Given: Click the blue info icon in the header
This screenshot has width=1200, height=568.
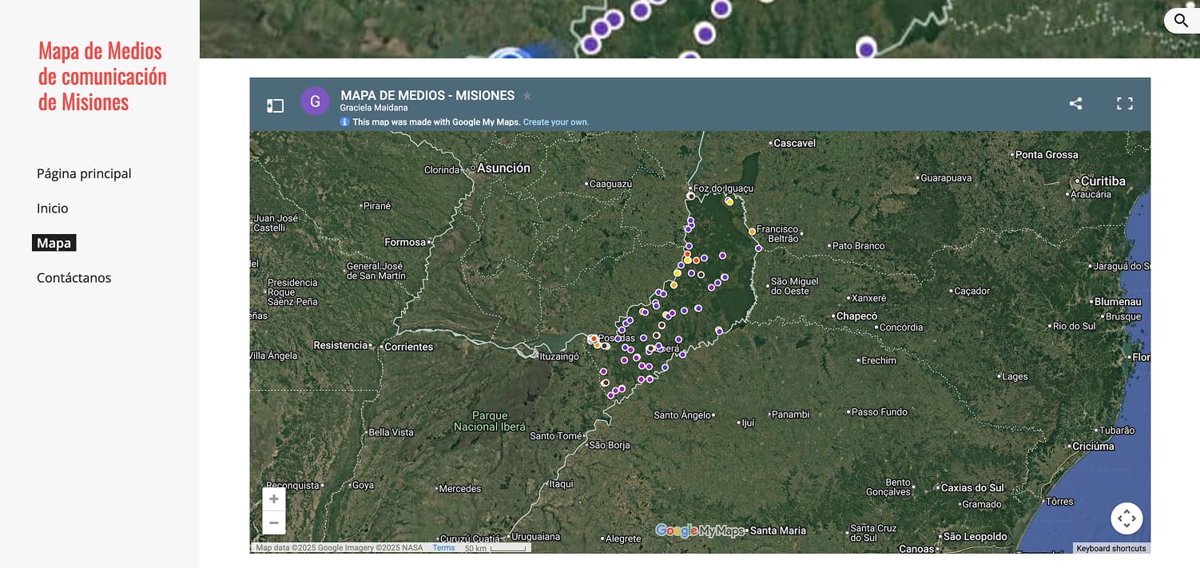Looking at the screenshot, I should pos(344,121).
